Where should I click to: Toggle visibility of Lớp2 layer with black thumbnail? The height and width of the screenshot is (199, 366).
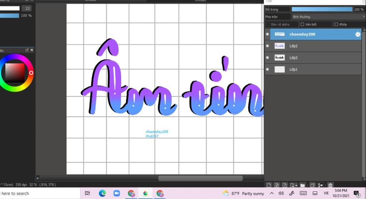pos(267,58)
